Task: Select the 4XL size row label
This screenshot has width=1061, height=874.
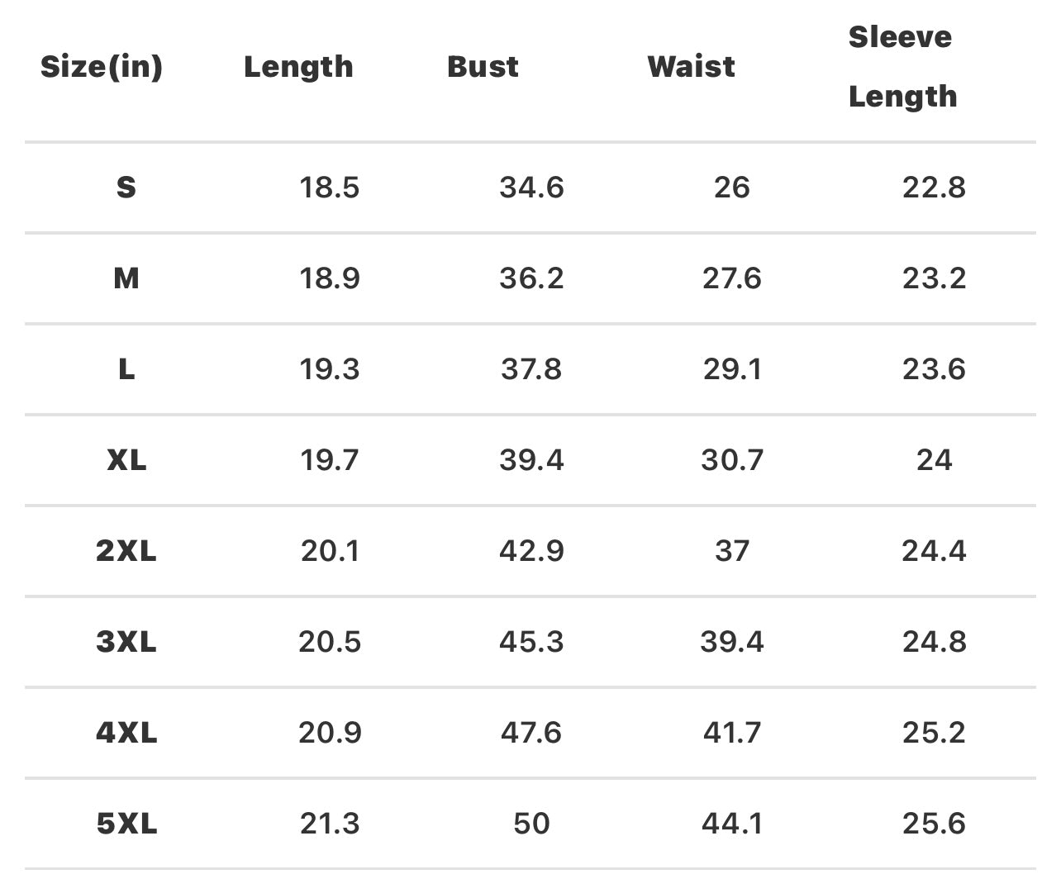Action: coord(126,733)
